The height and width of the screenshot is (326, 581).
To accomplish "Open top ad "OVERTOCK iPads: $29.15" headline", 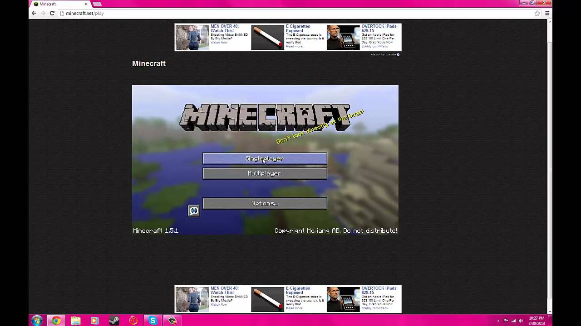I will point(379,29).
